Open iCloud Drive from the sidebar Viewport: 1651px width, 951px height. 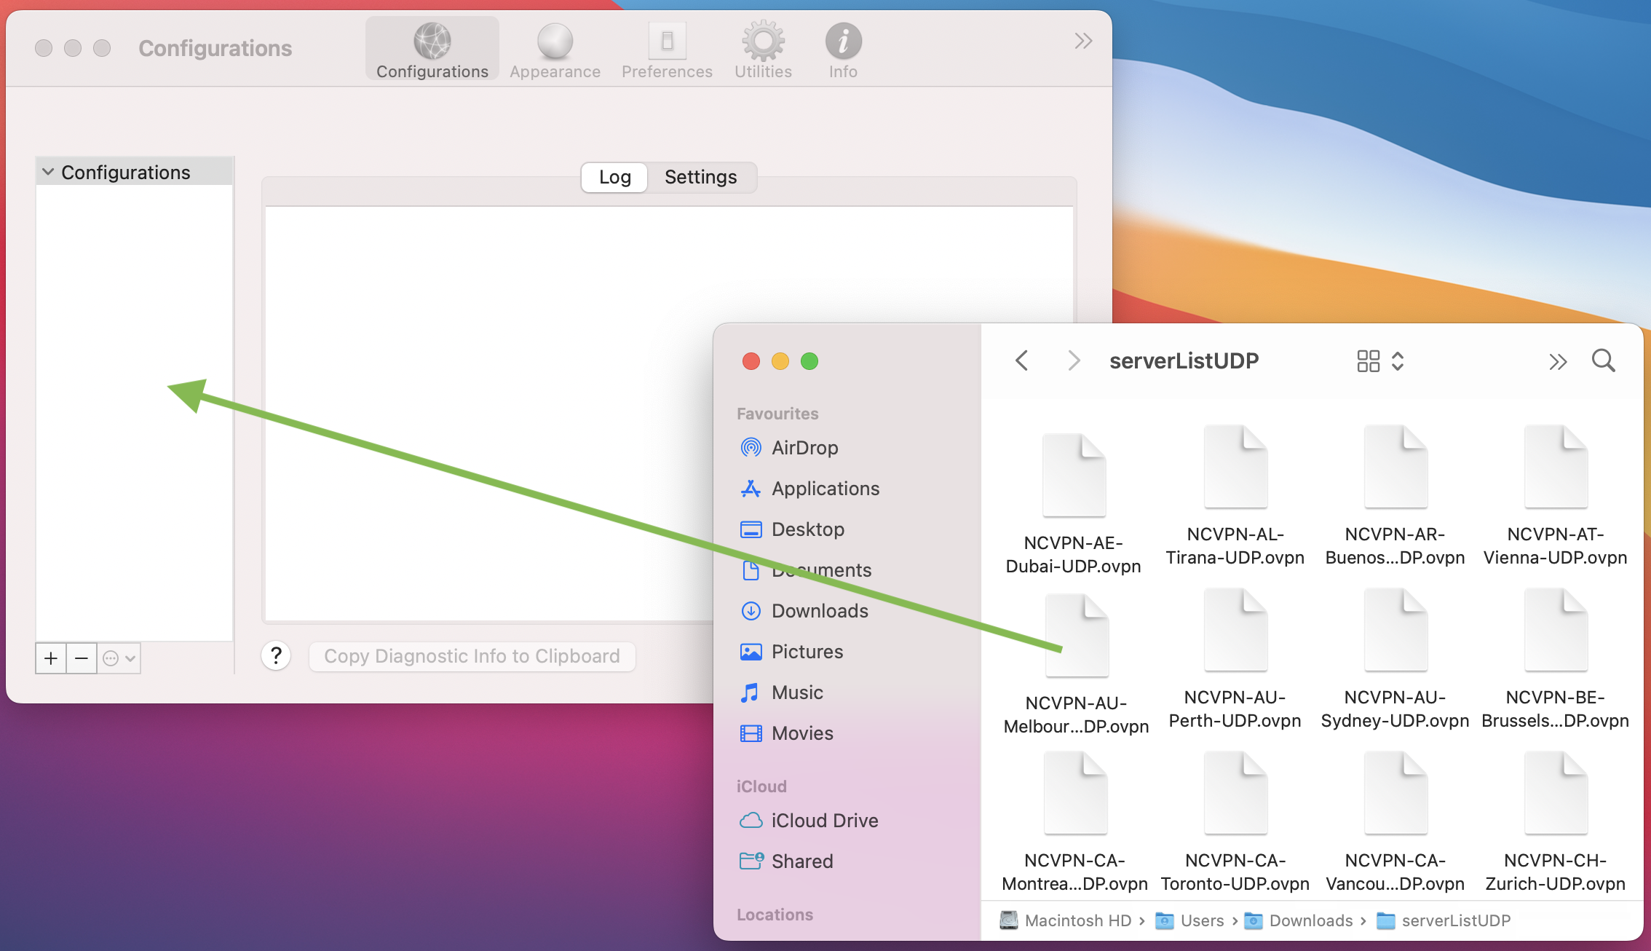(x=825, y=821)
